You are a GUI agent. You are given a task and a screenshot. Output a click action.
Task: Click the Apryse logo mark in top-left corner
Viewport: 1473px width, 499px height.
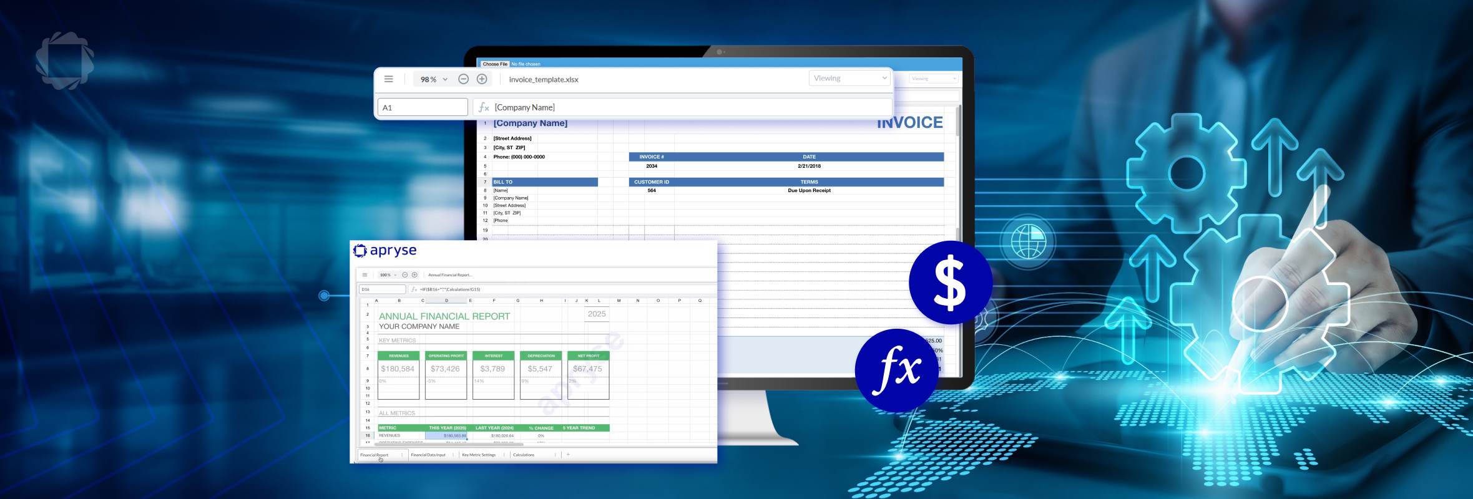[65, 61]
